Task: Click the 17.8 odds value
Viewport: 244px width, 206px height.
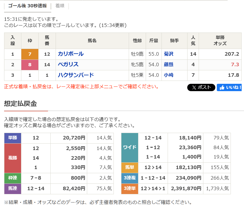Action: (233, 75)
